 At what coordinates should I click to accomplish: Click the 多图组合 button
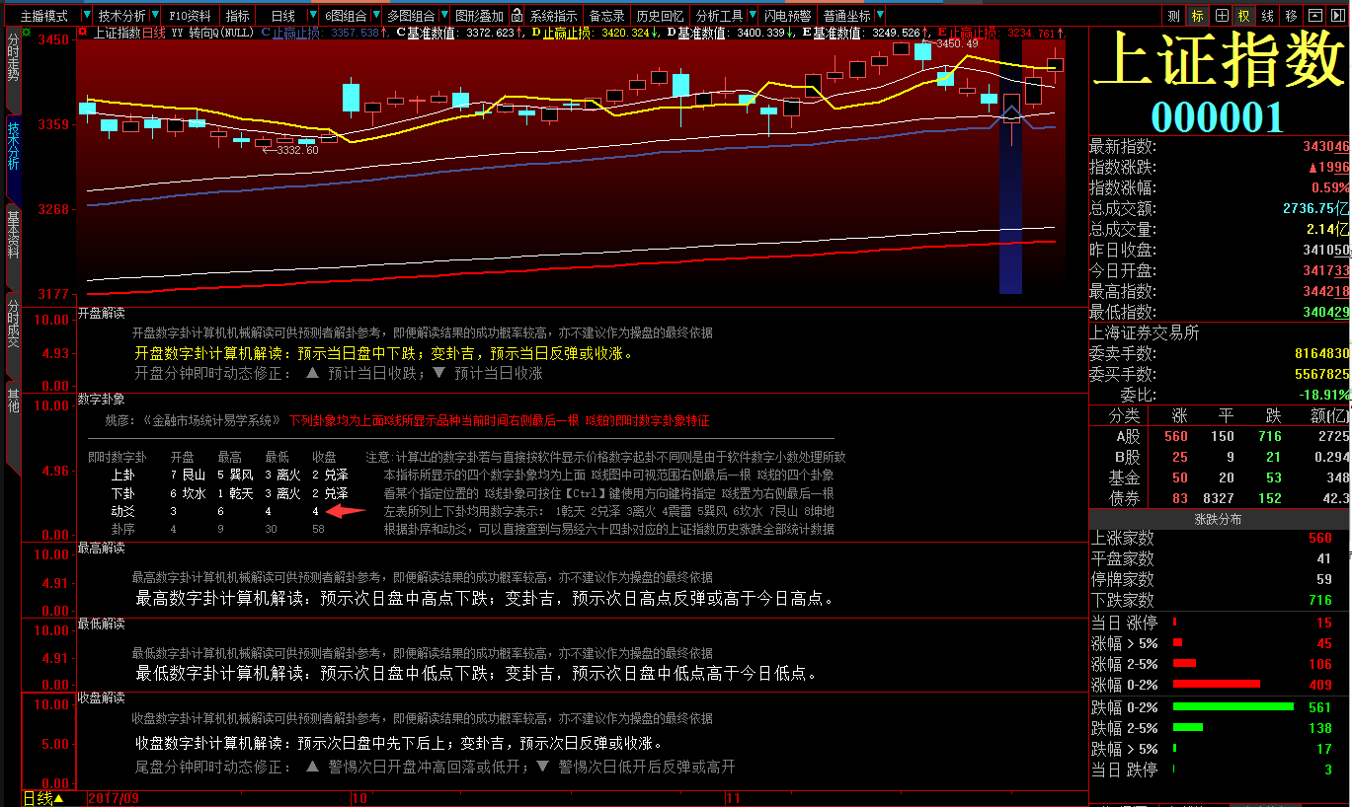point(410,16)
